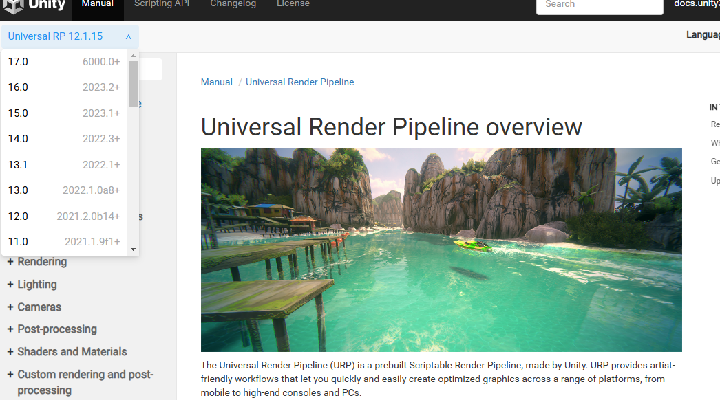This screenshot has width=720, height=400.
Task: Click the version list scroll up arrow
Action: click(x=133, y=56)
